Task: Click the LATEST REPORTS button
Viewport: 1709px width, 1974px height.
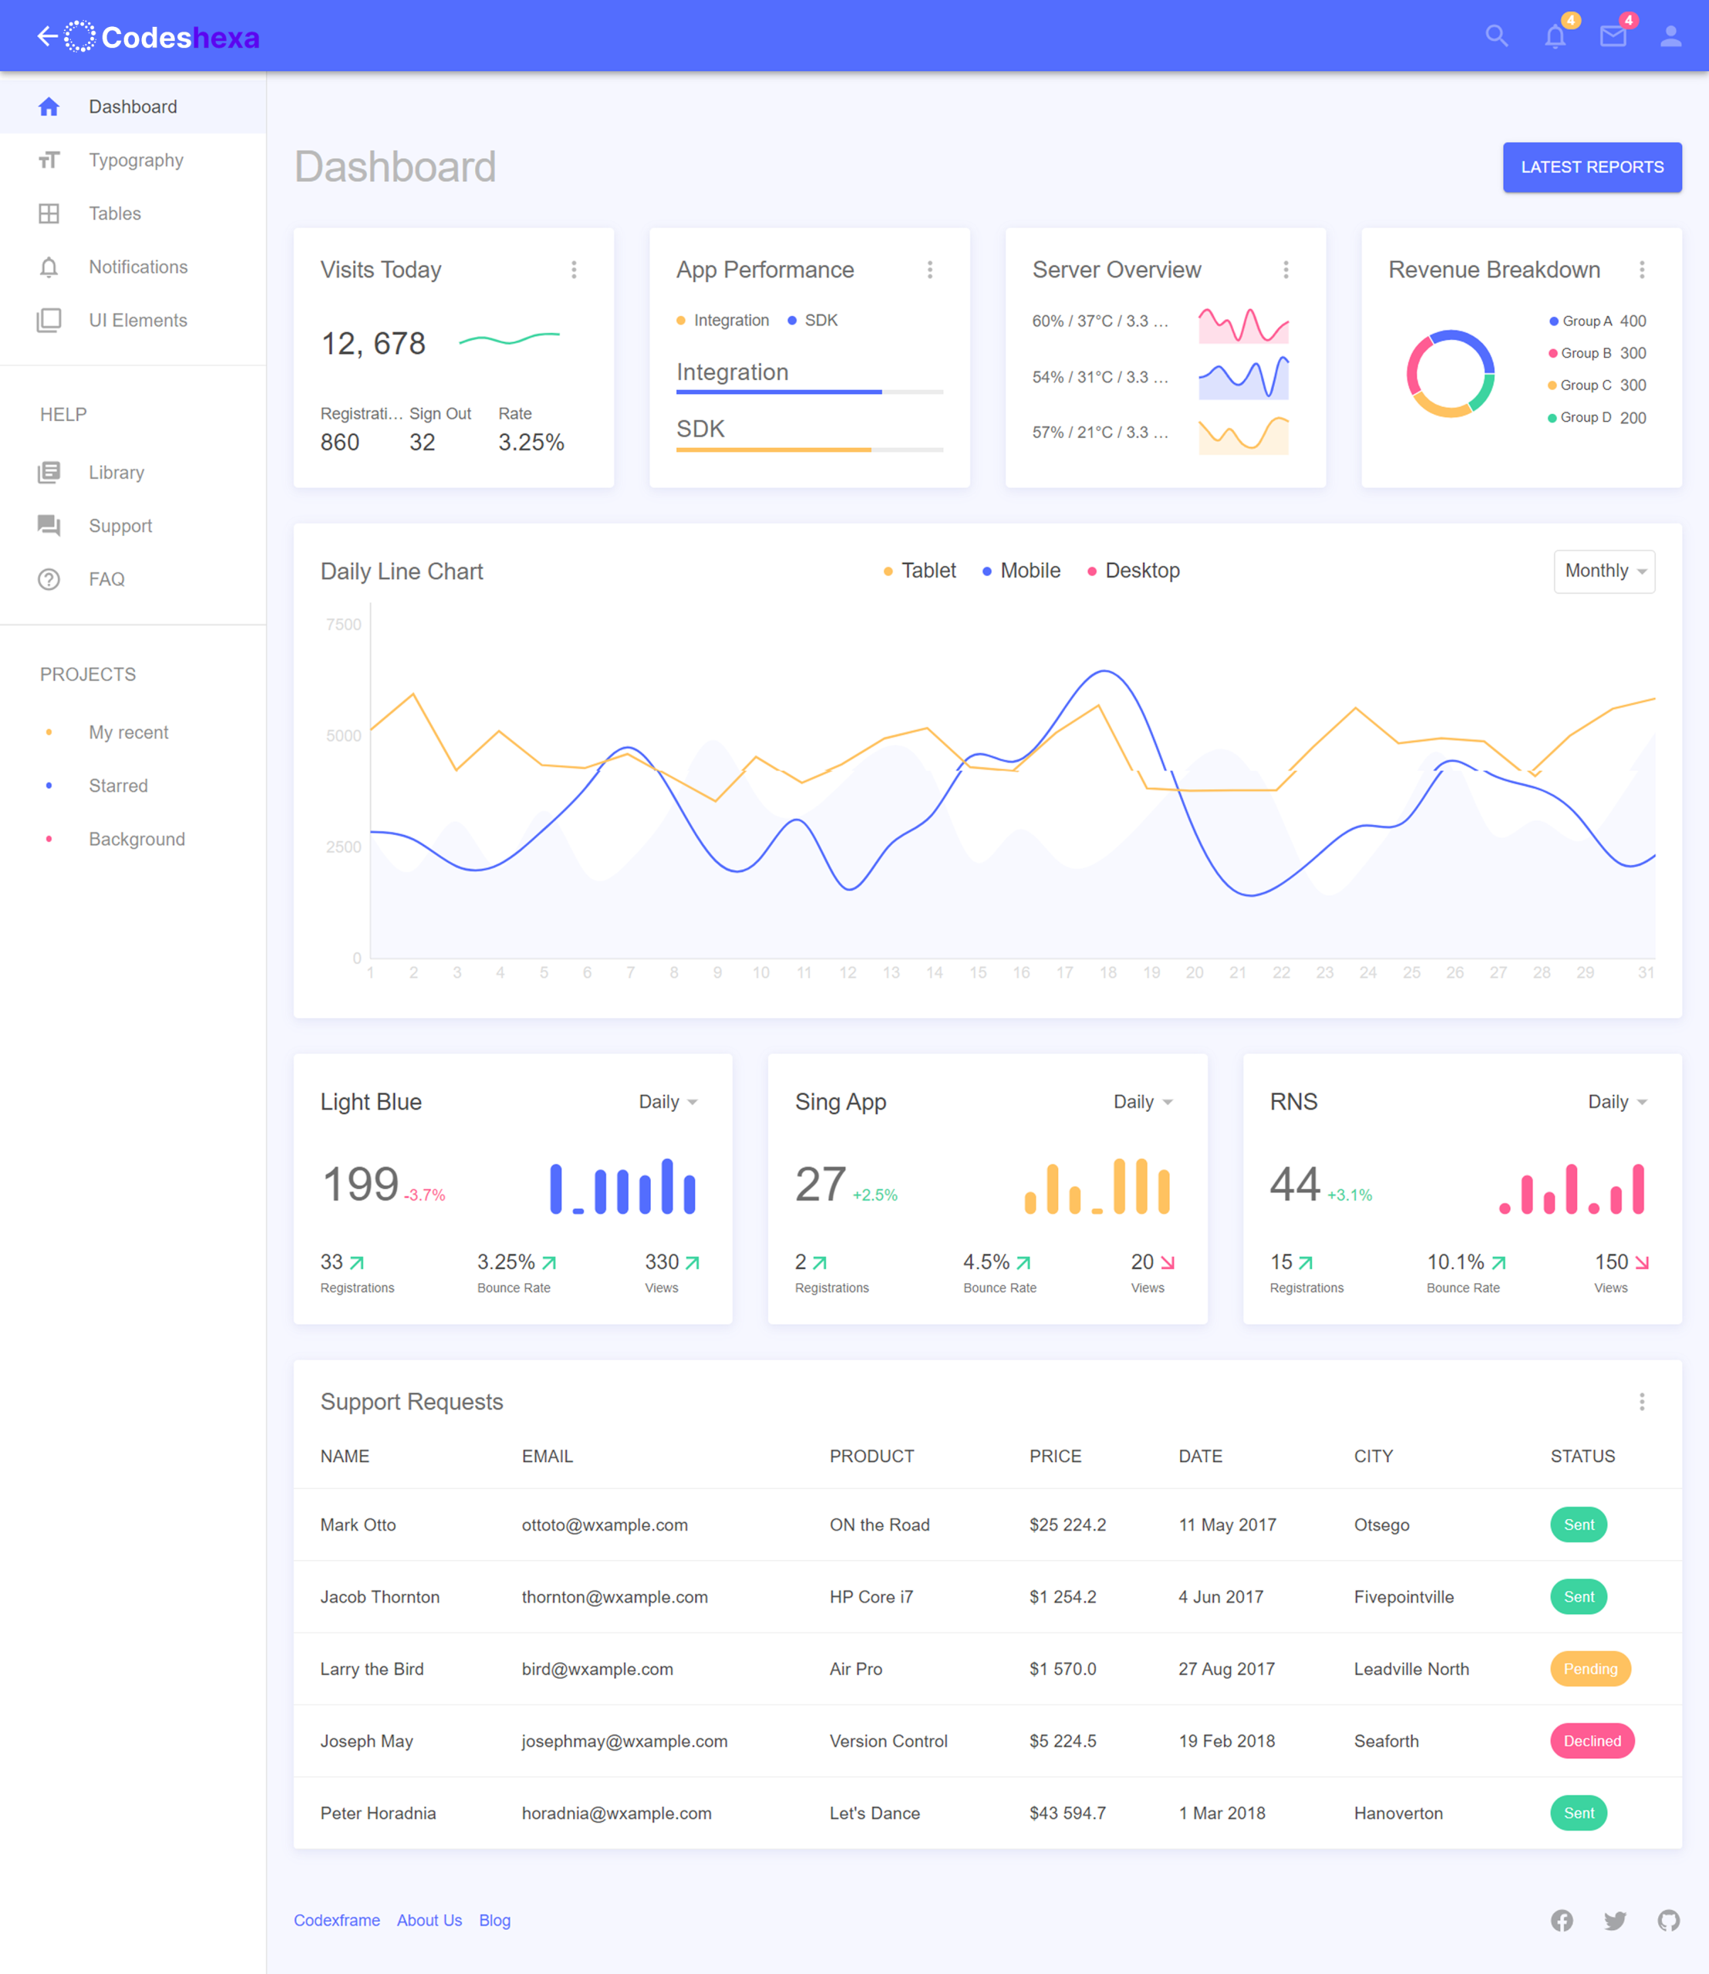Action: point(1592,167)
